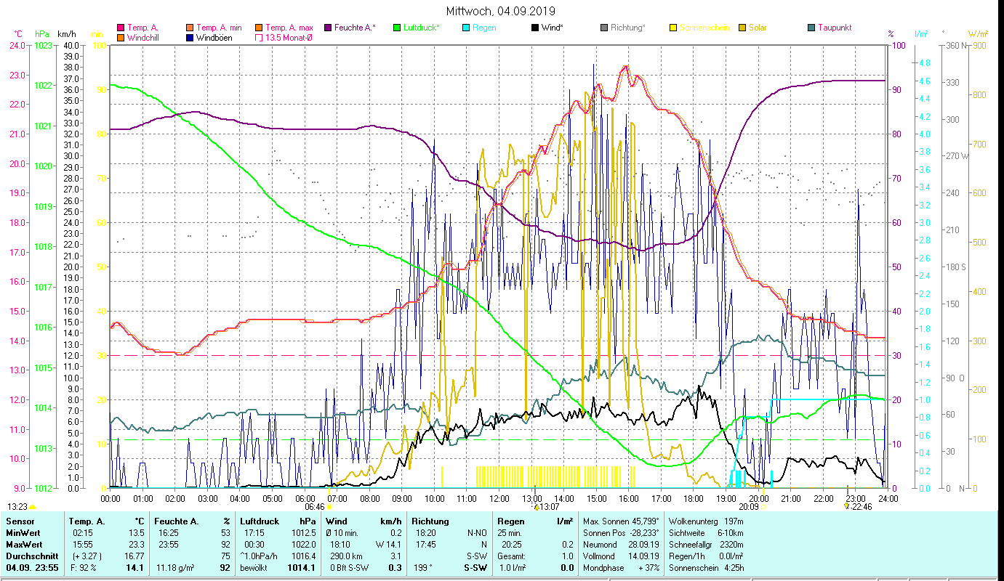Click the dark teal Taupunkt legend square
This screenshot has width=1004, height=581.
coord(811,28)
